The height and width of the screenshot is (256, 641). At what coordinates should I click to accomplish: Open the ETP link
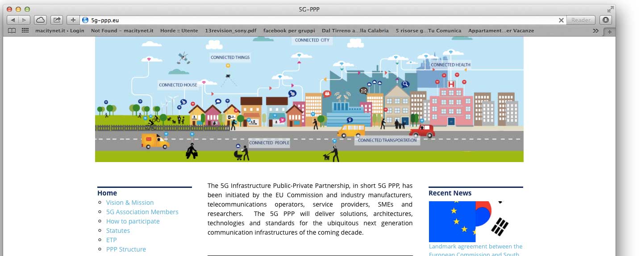pos(111,240)
